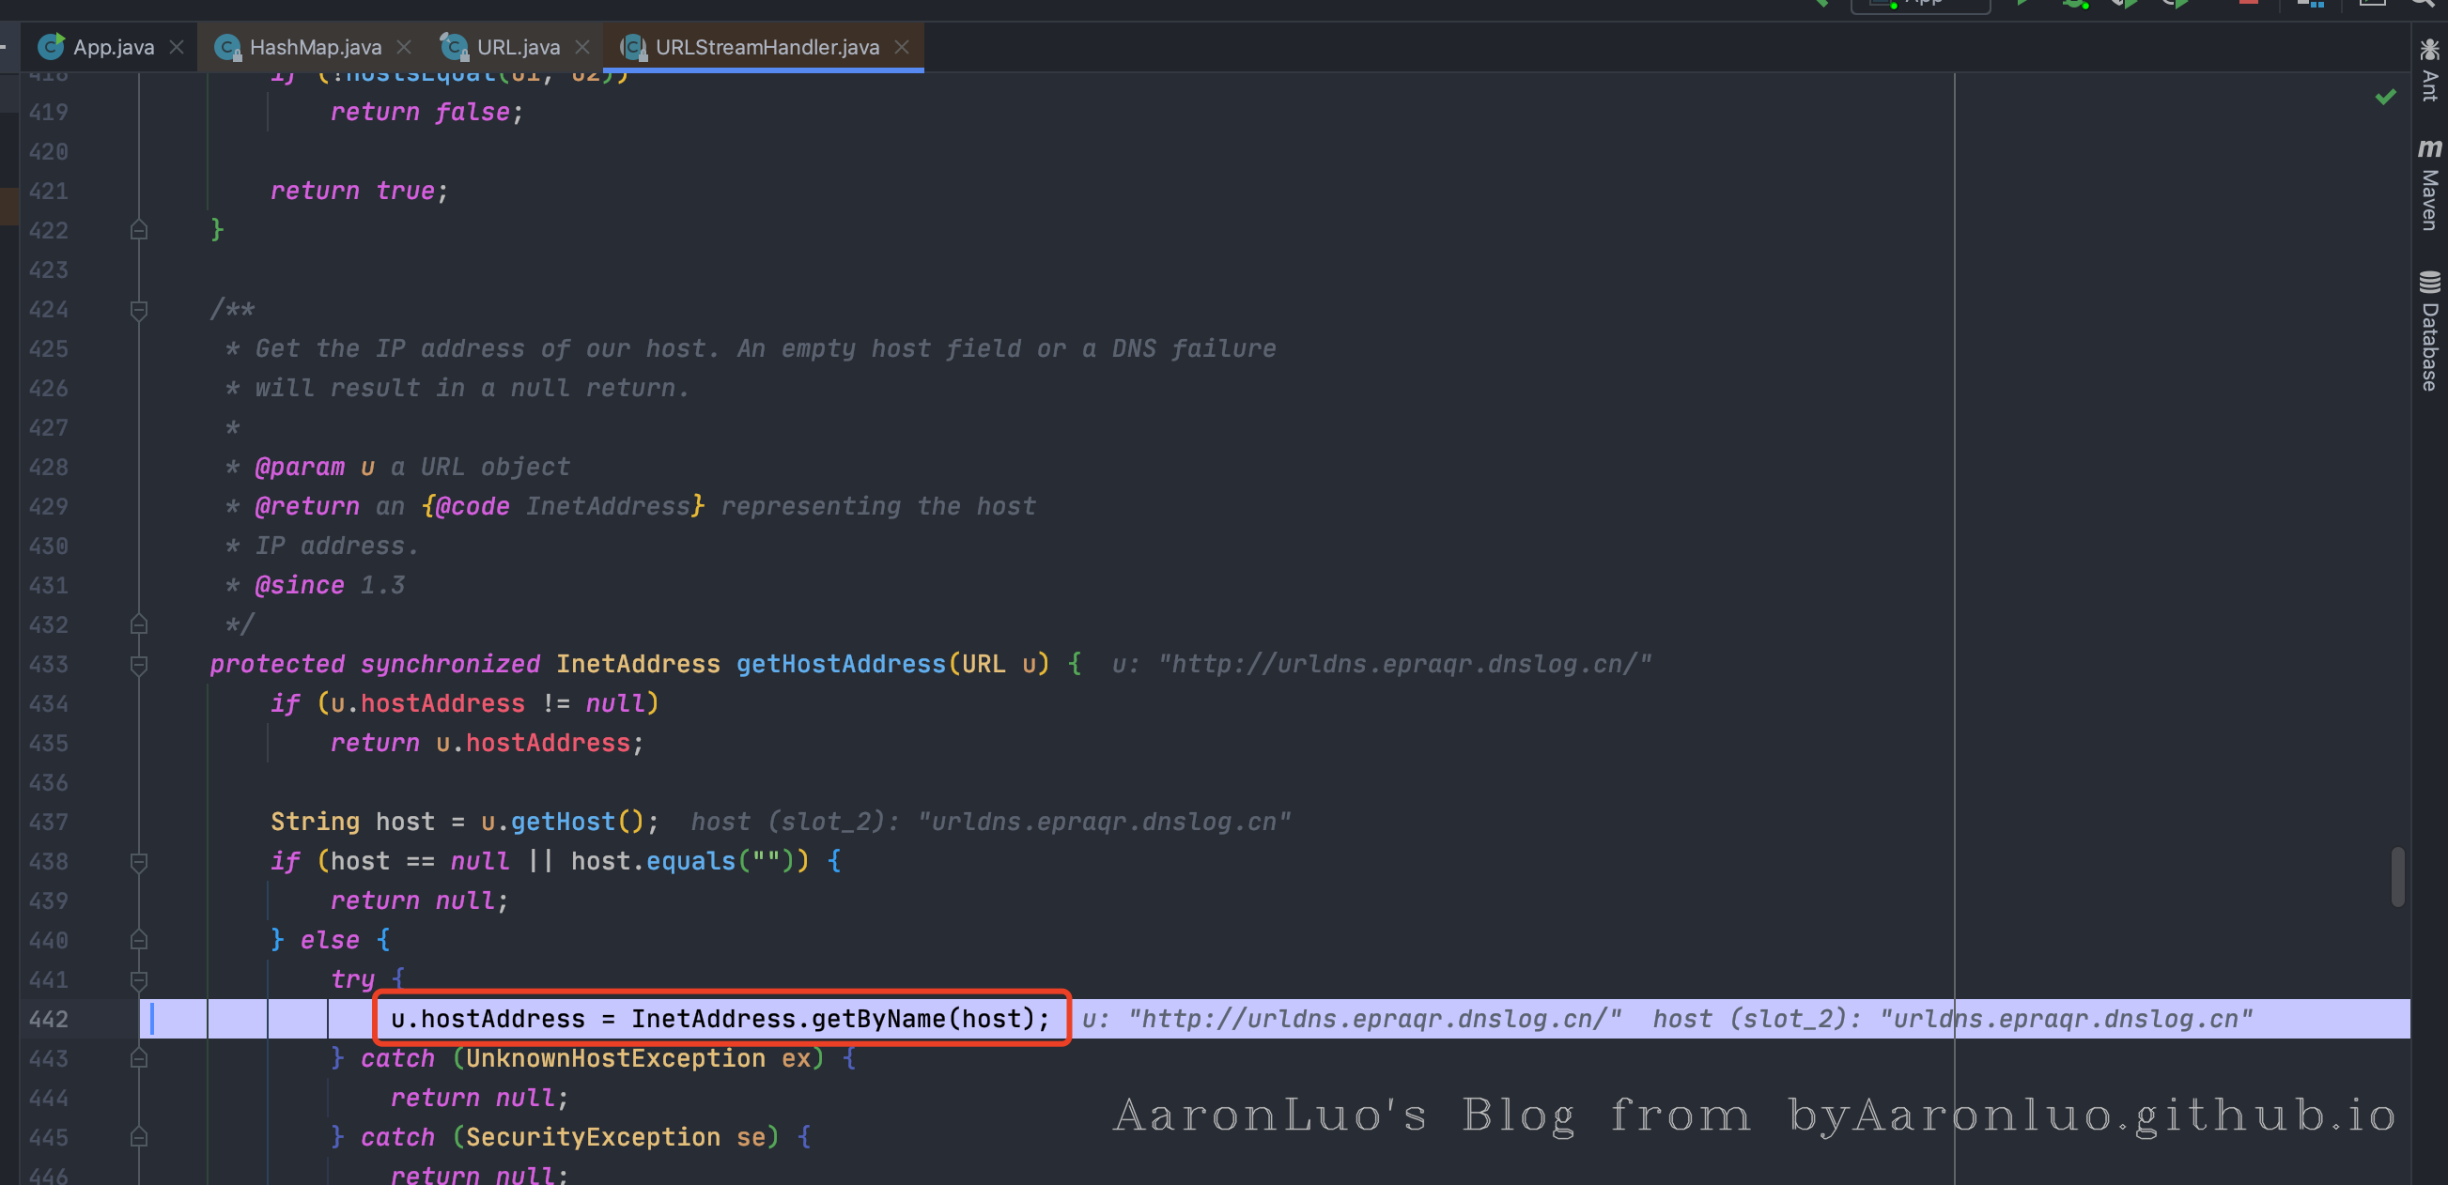The width and height of the screenshot is (2448, 1185).
Task: Click the getHostAddress method name
Action: (x=840, y=664)
